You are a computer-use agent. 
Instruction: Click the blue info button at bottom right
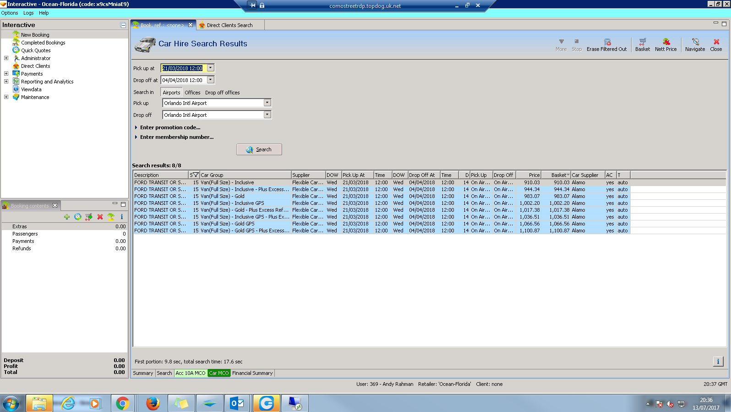point(718,362)
